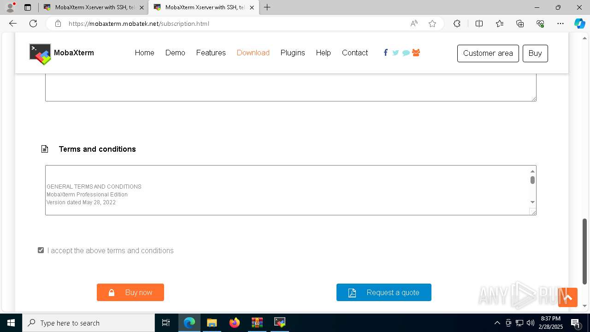Screen dimensions: 590x332
Task: Click inside the comments text area
Action: tap(291, 87)
